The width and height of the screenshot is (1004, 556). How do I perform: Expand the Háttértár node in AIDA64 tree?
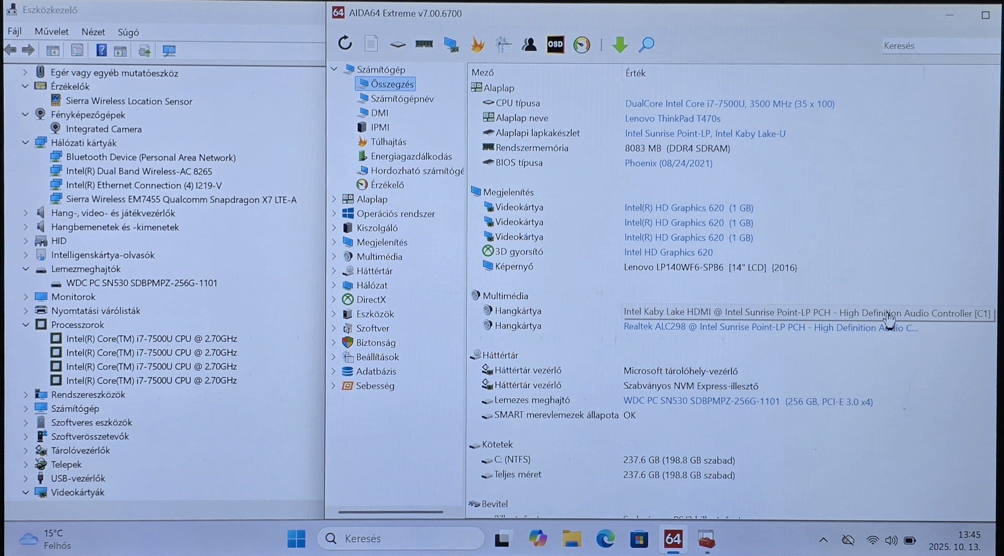[x=334, y=270]
